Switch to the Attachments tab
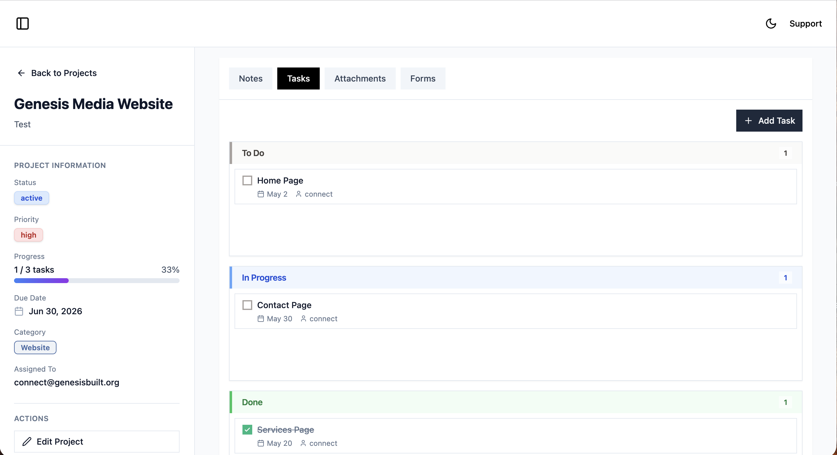 [360, 78]
